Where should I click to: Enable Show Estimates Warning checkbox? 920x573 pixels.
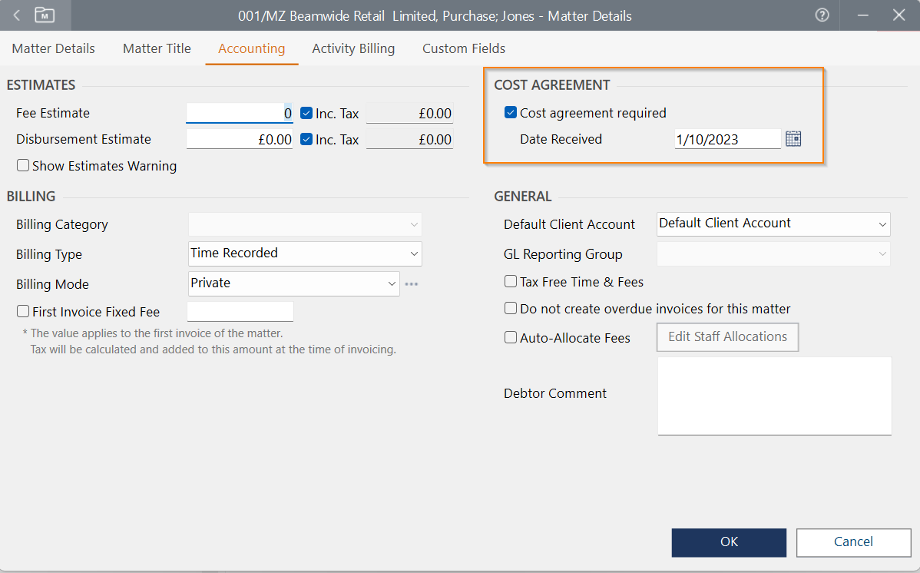[23, 166]
